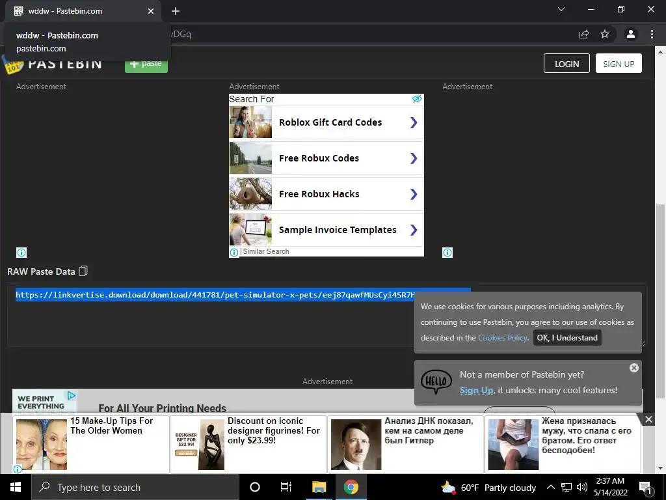Open 15 Make-Up Tips ad
The width and height of the screenshot is (666, 500).
tap(91, 444)
